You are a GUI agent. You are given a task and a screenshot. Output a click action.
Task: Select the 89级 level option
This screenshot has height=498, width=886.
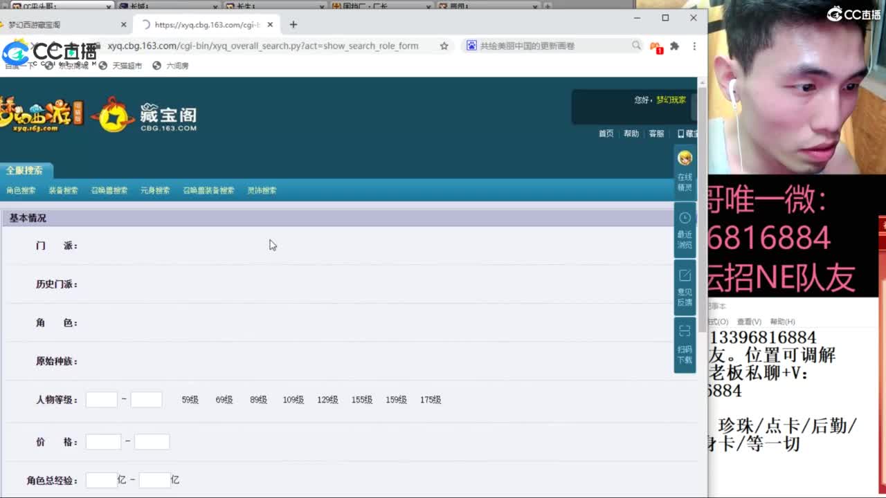point(259,400)
